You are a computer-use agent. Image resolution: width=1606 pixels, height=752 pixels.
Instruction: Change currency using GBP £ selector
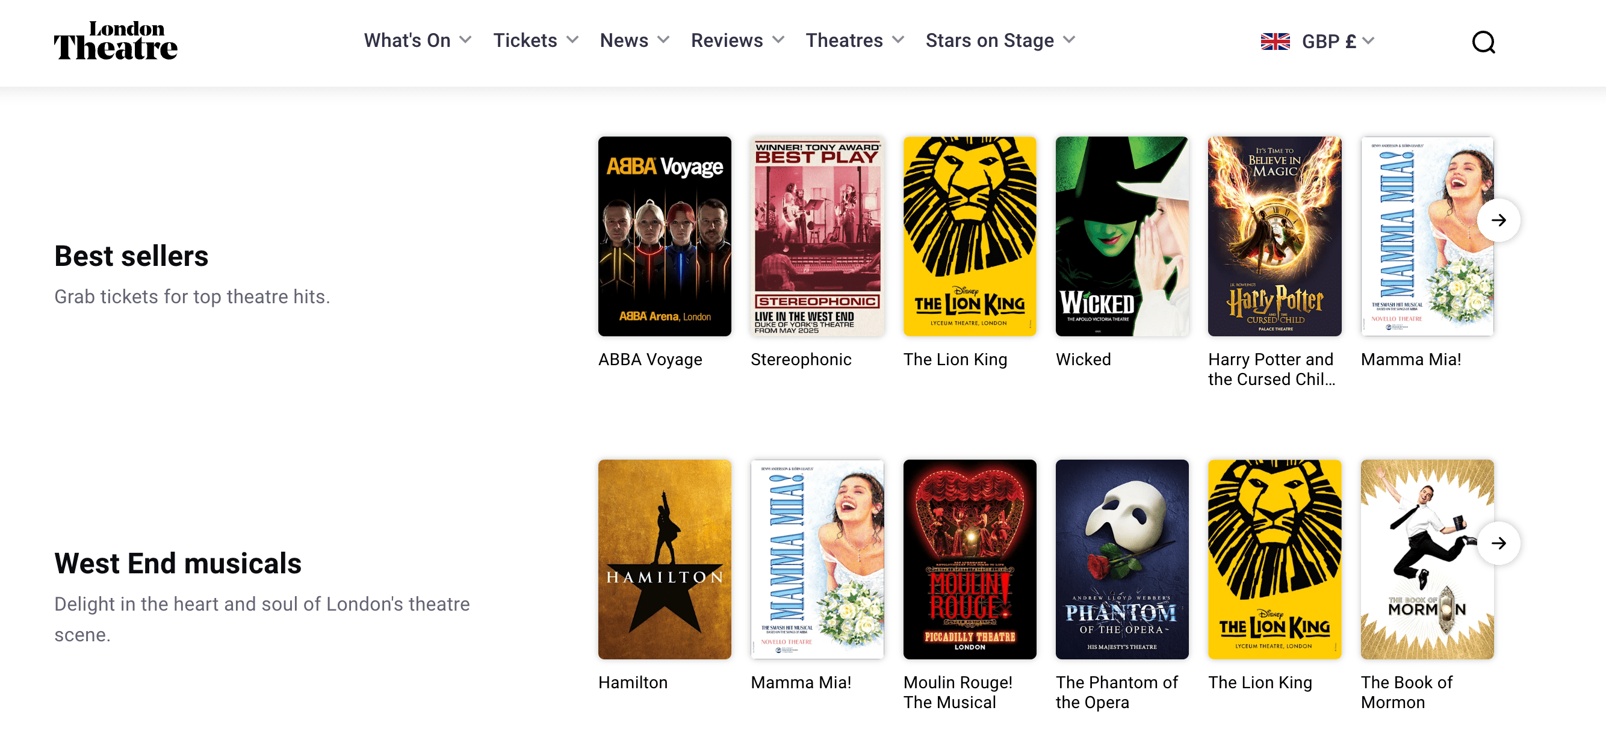click(1338, 41)
